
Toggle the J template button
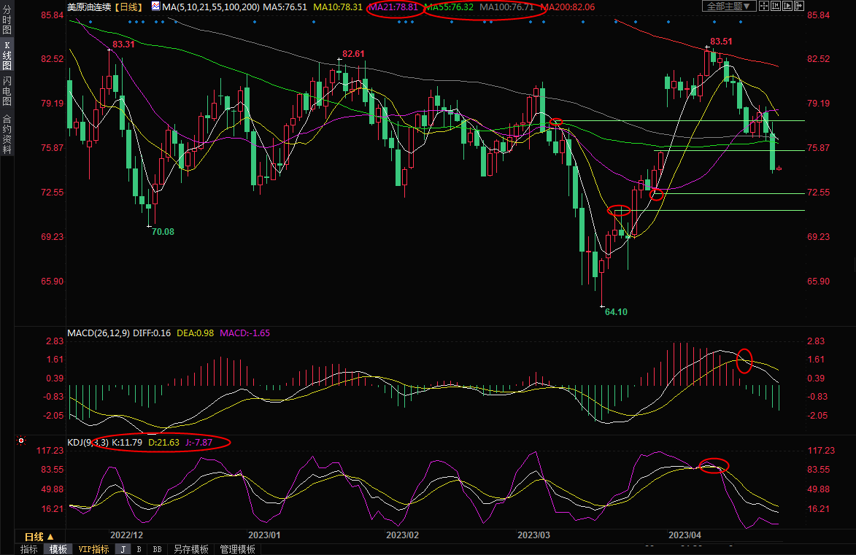click(x=123, y=549)
